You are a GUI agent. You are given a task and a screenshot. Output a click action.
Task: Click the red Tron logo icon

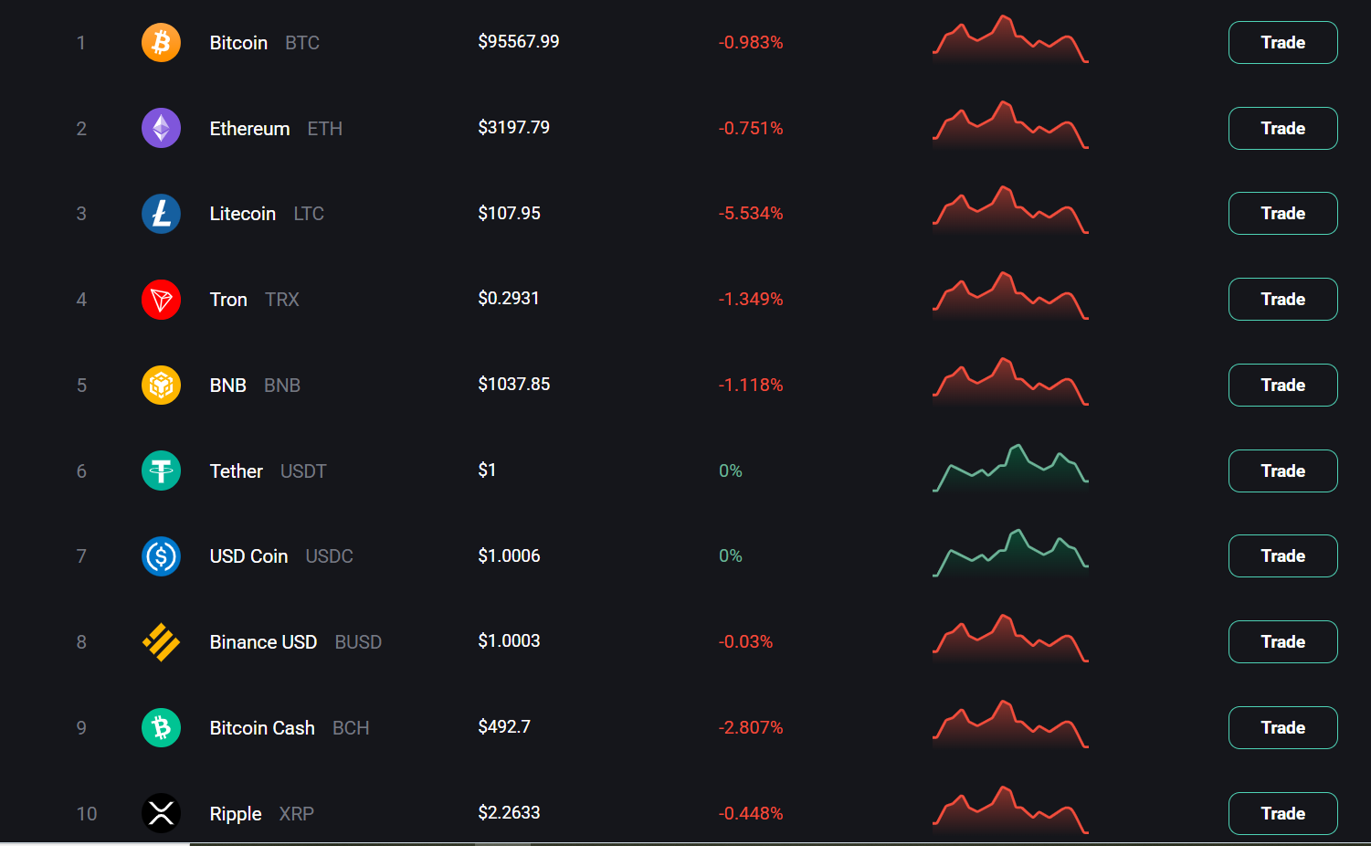tap(161, 300)
